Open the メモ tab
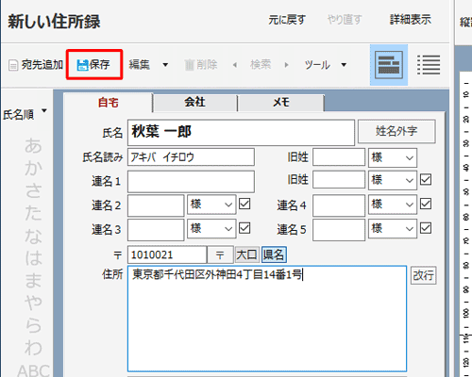Screen dimensions: 472x377 (281, 103)
